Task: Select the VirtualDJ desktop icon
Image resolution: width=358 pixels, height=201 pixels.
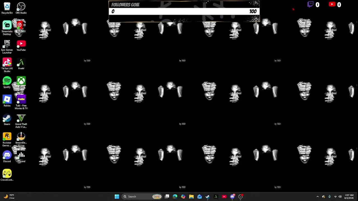Action: (x=21, y=27)
